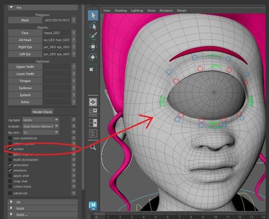The image size is (269, 219).
Task: Click the magnifier search icon
Action: pos(93,147)
